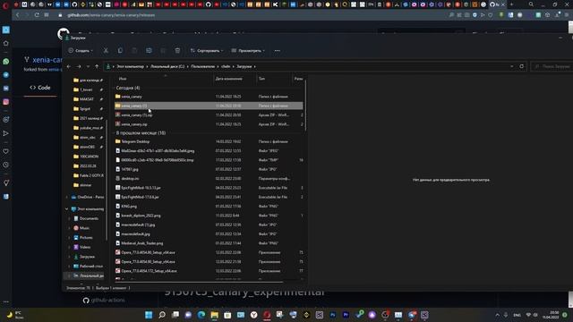
Task: Collapse Этот компьютер tree node
Action: click(x=67, y=209)
